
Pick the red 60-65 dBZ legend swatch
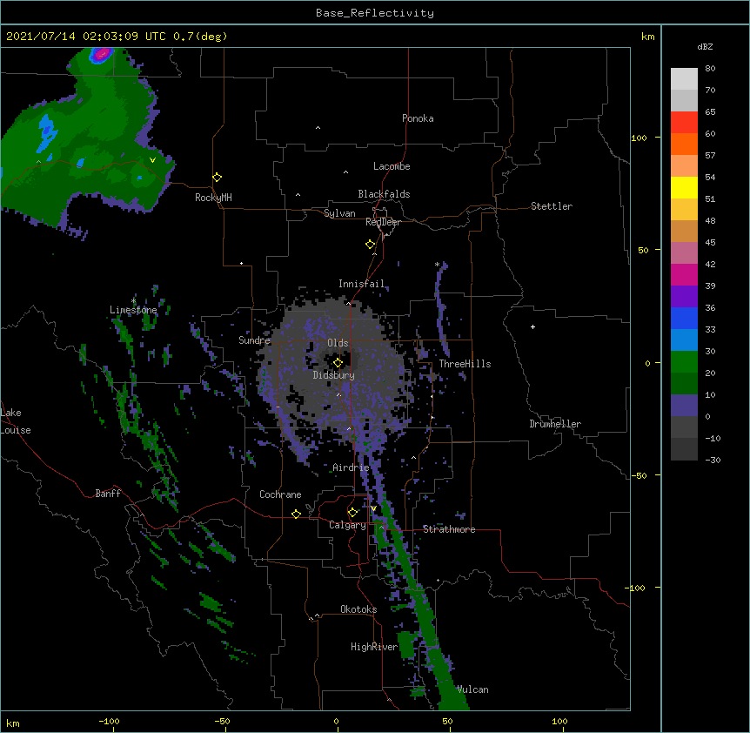pyautogui.click(x=684, y=122)
